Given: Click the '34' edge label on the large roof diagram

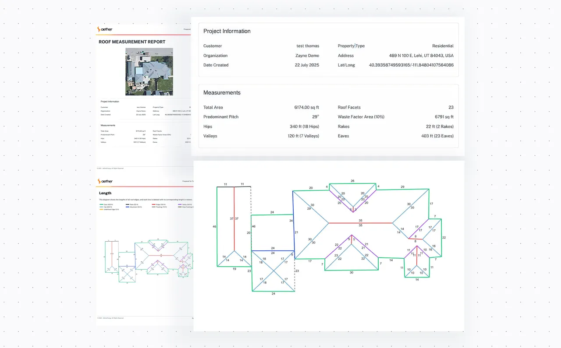Looking at the screenshot, I should [x=291, y=221].
